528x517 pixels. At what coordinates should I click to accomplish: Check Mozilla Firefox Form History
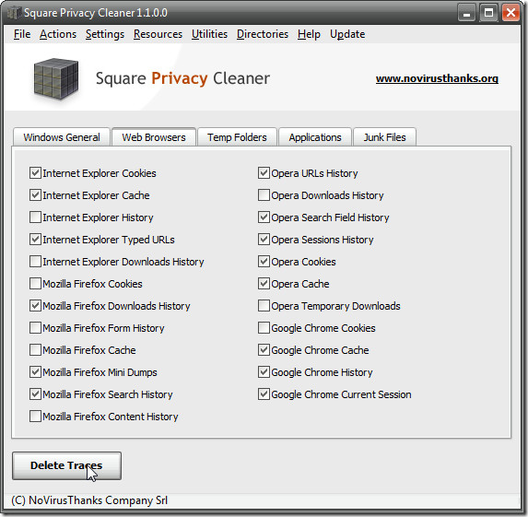35,328
